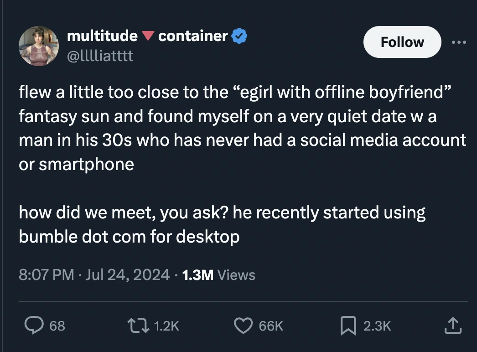Open the @lllliatttt handle link
Viewport: 477px width, 352px height.
tap(100, 57)
